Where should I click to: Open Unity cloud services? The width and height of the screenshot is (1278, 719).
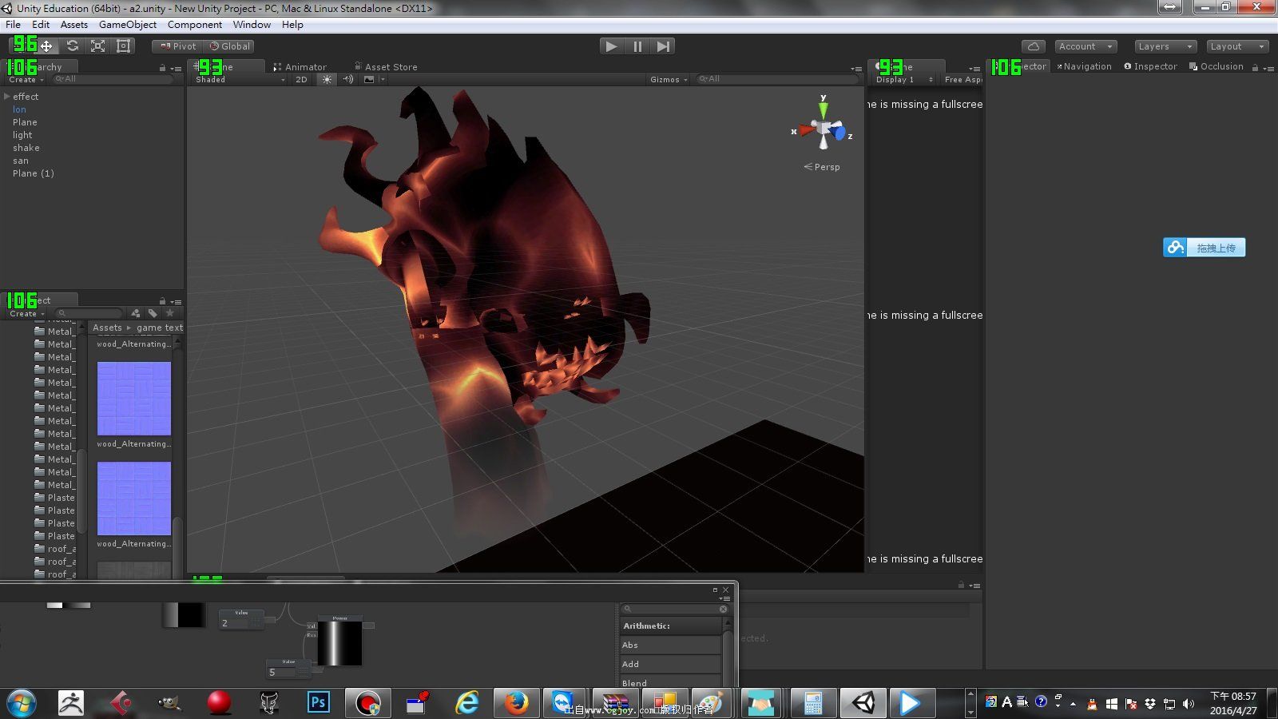(1034, 46)
